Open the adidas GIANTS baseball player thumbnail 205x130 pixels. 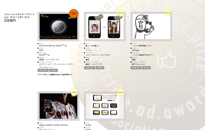pos(58,106)
